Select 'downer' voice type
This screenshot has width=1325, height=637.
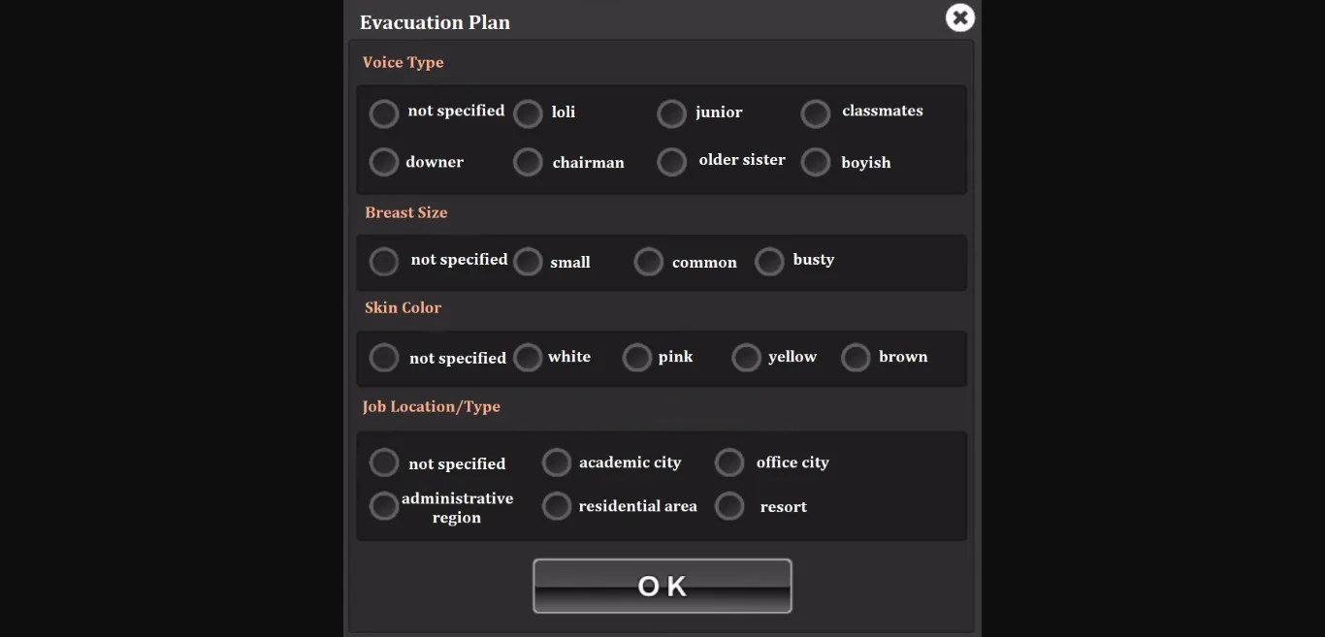384,162
